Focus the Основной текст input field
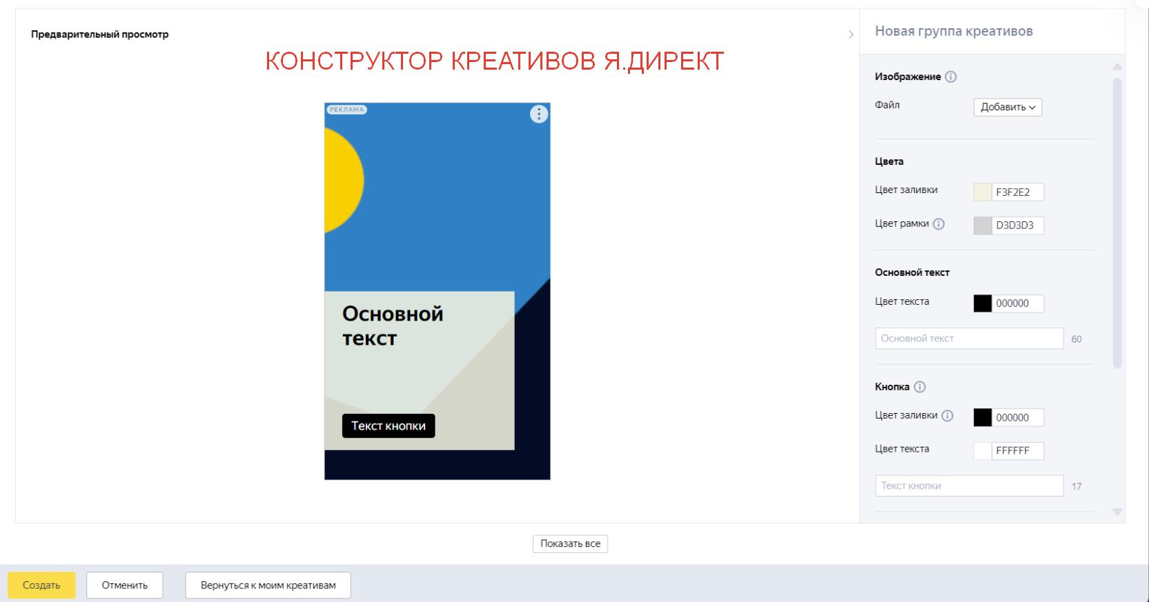 coord(969,339)
